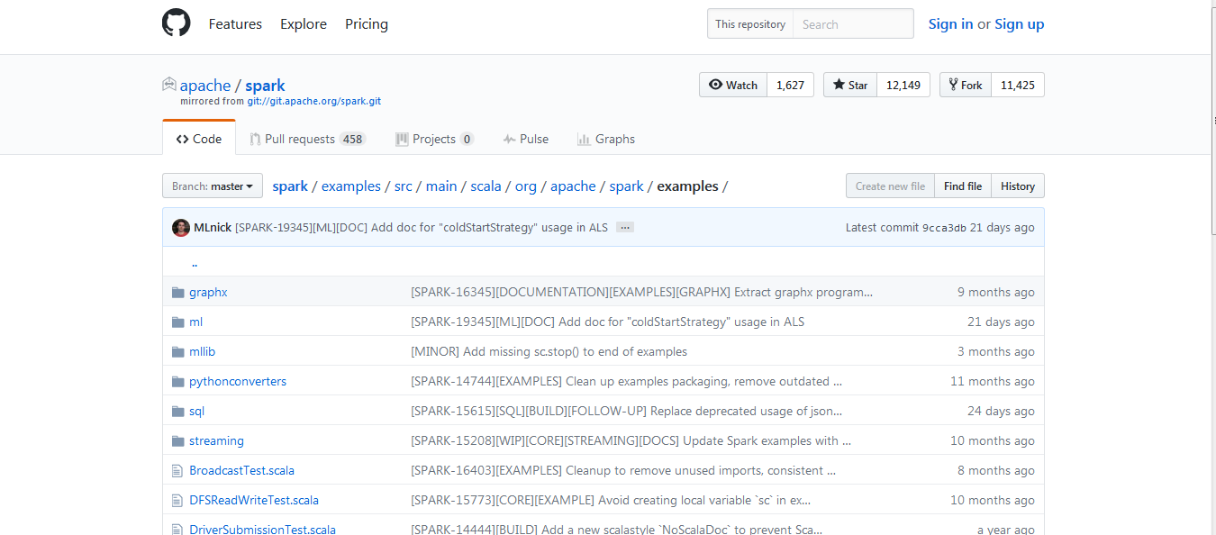Navigate to main in breadcrumb path
The width and height of the screenshot is (1216, 535).
tap(441, 186)
